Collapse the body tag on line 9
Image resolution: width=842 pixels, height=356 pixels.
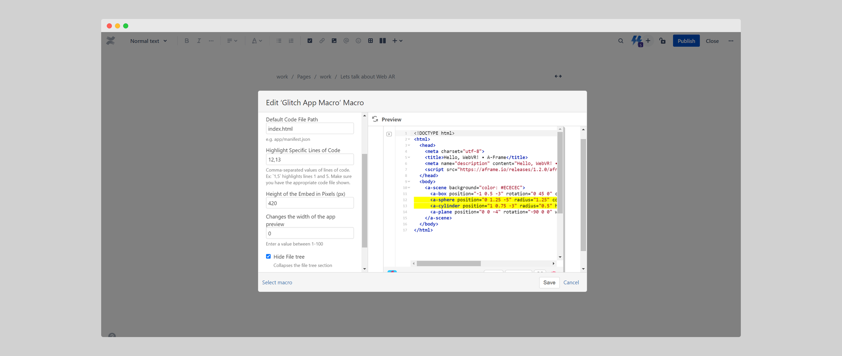[x=409, y=182]
